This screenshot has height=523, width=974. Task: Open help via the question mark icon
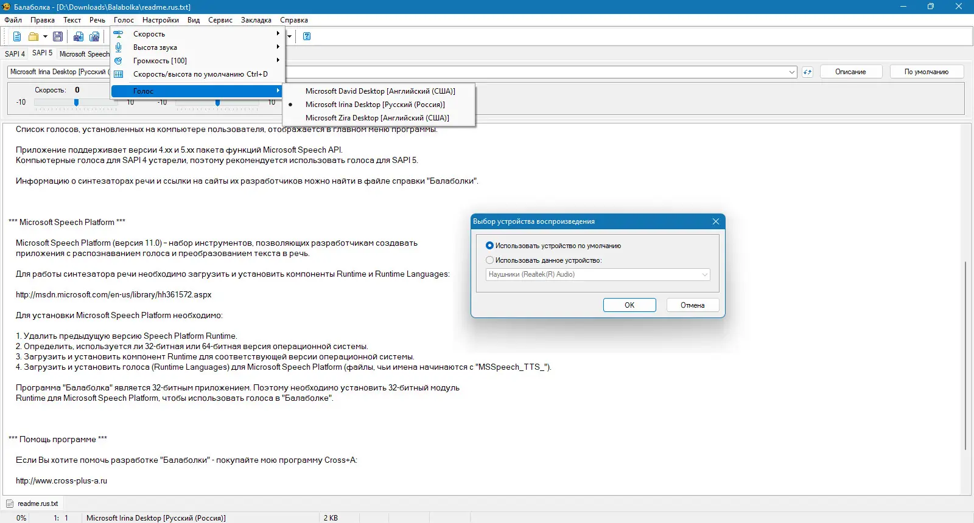(307, 36)
